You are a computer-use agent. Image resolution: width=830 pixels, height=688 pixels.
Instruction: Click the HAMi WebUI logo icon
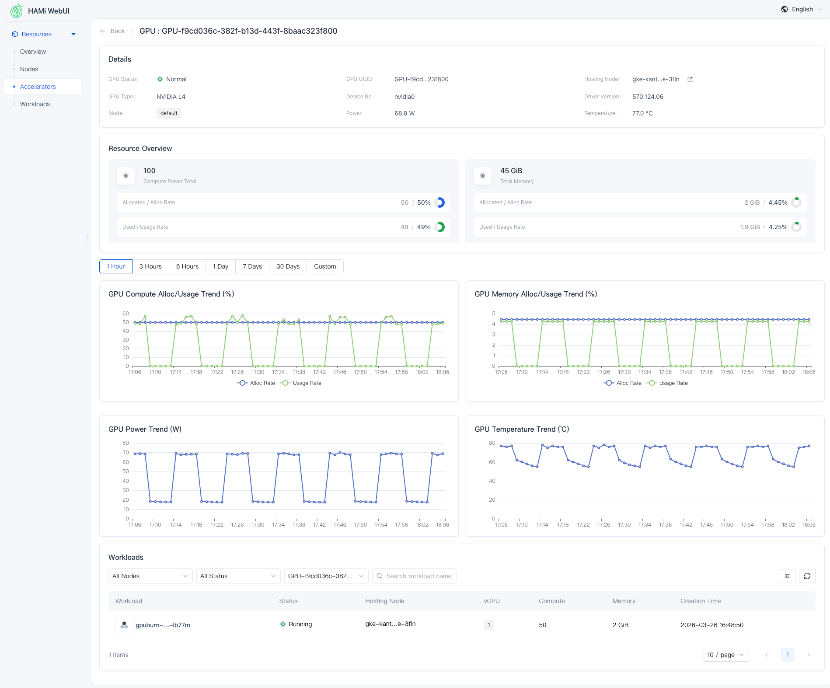pos(16,11)
